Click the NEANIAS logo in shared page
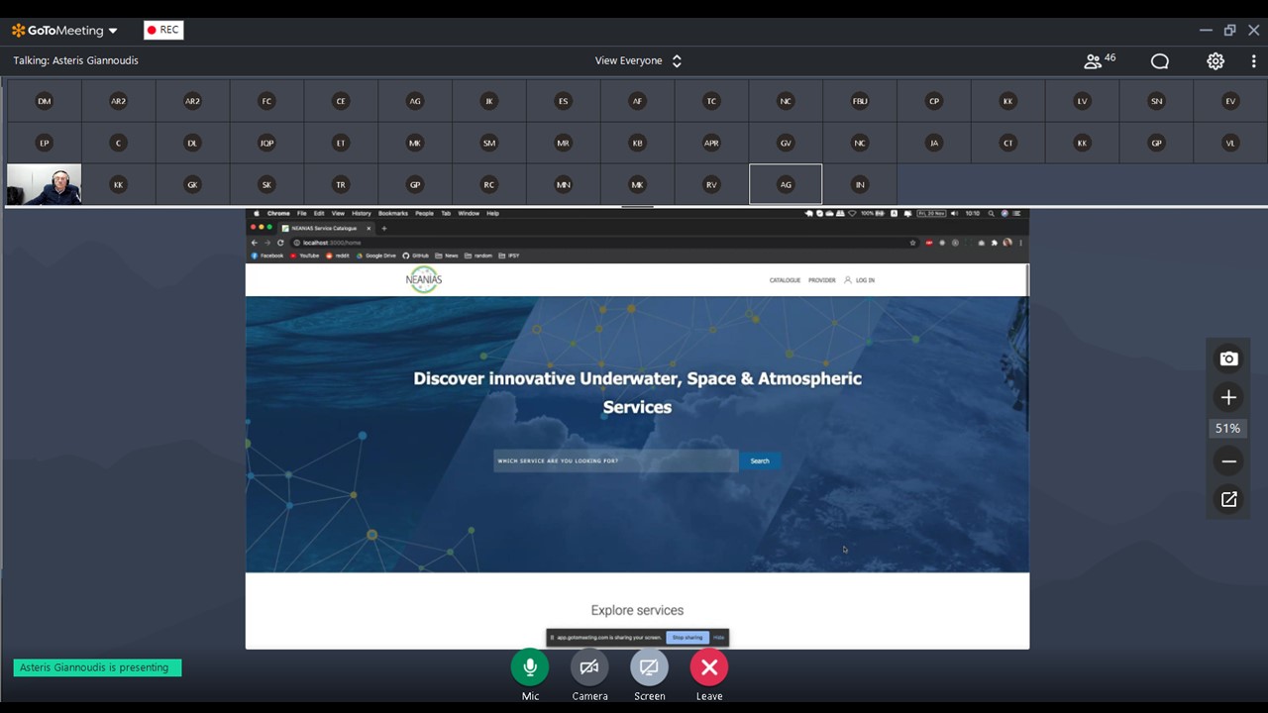Screen dimensions: 1268x713 point(424,279)
